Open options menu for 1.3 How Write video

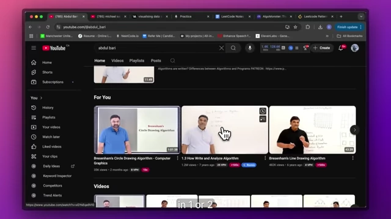tap(265, 158)
